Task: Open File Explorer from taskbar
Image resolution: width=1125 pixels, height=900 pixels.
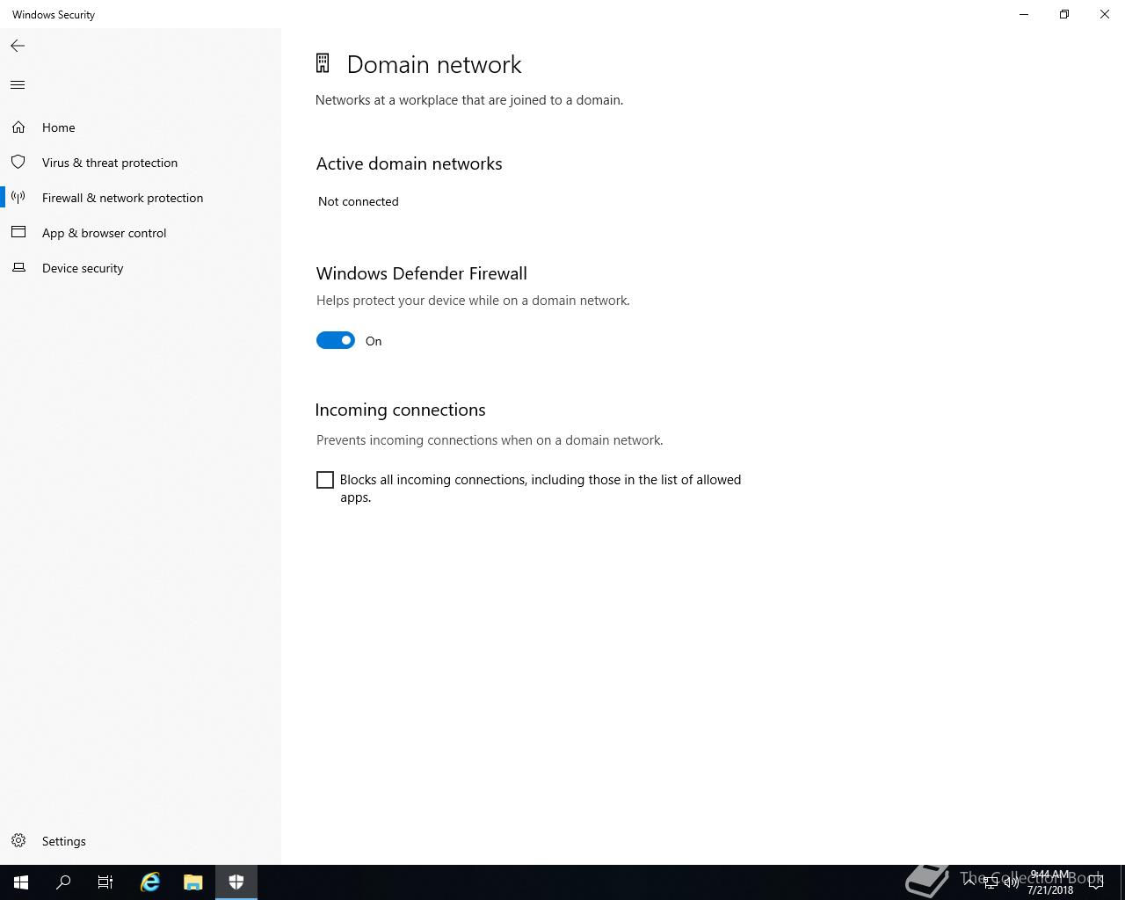Action: pyautogui.click(x=193, y=882)
